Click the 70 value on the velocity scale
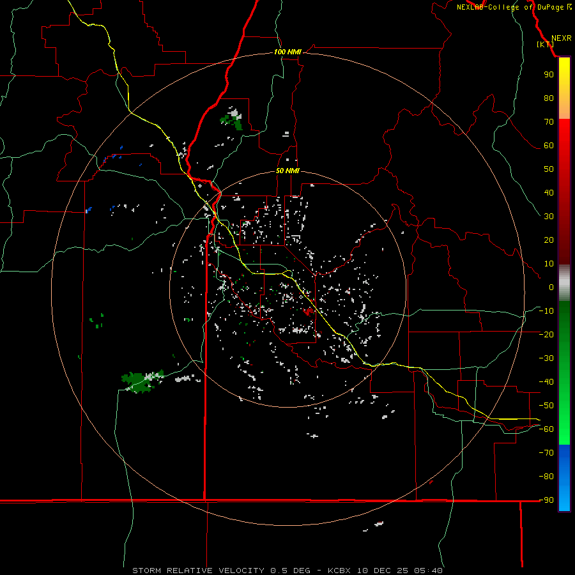The image size is (575, 575). tap(549, 122)
